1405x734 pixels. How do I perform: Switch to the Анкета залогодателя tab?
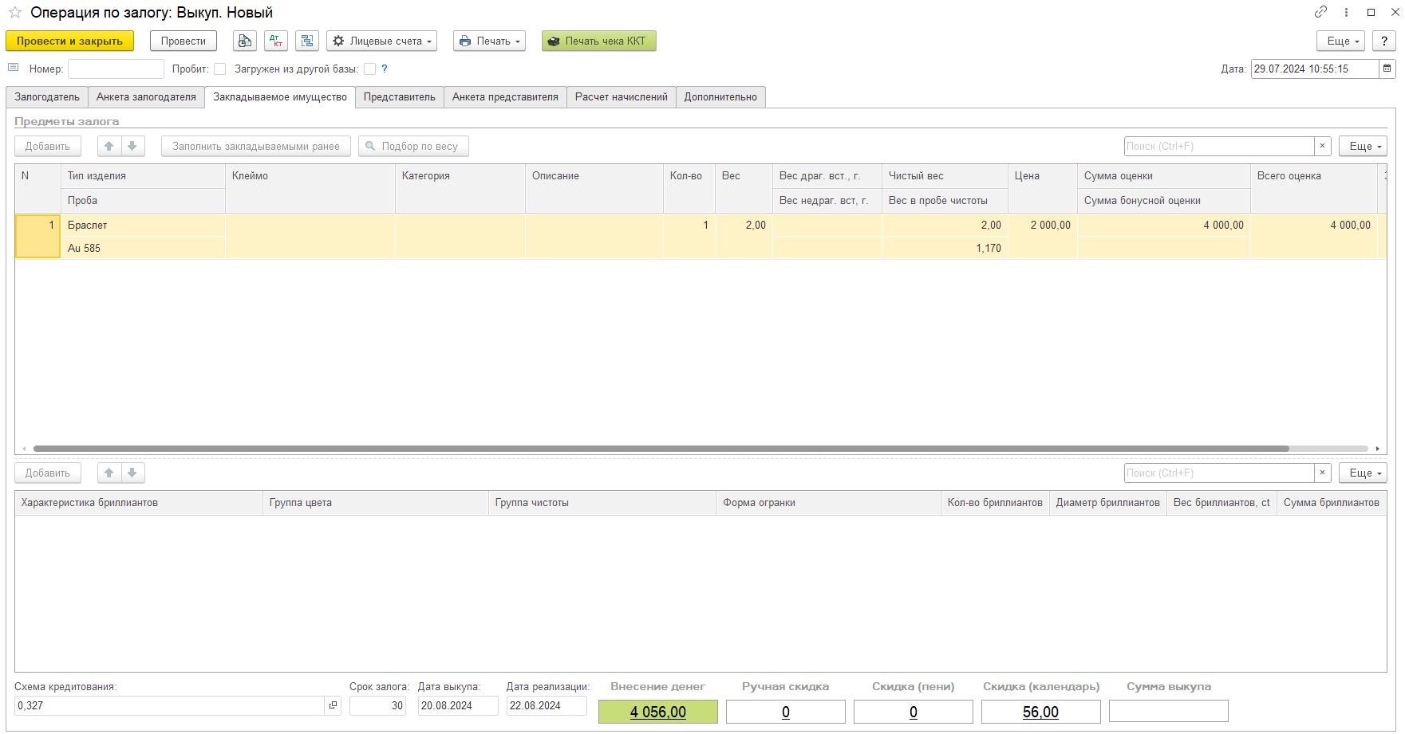click(146, 97)
